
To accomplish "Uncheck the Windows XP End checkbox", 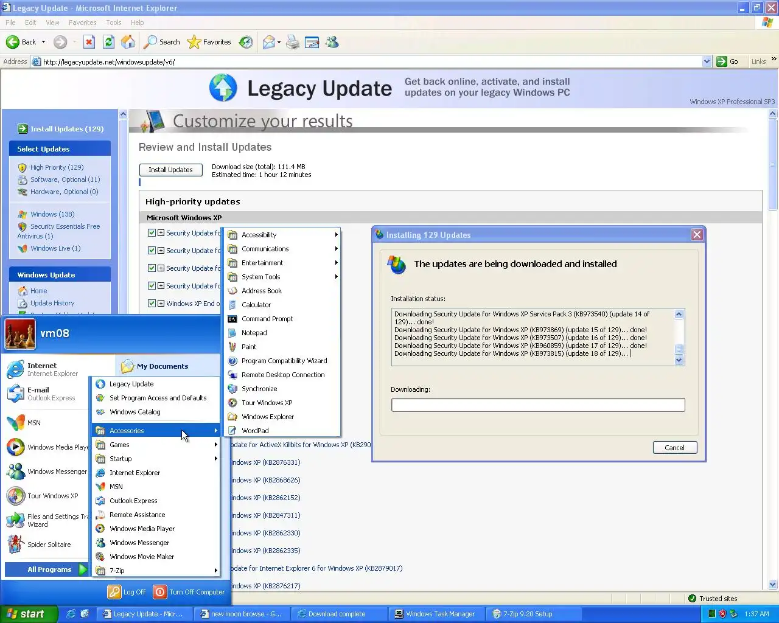I will point(152,303).
